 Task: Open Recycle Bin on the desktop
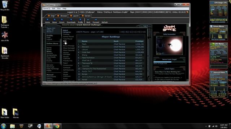(5, 6)
